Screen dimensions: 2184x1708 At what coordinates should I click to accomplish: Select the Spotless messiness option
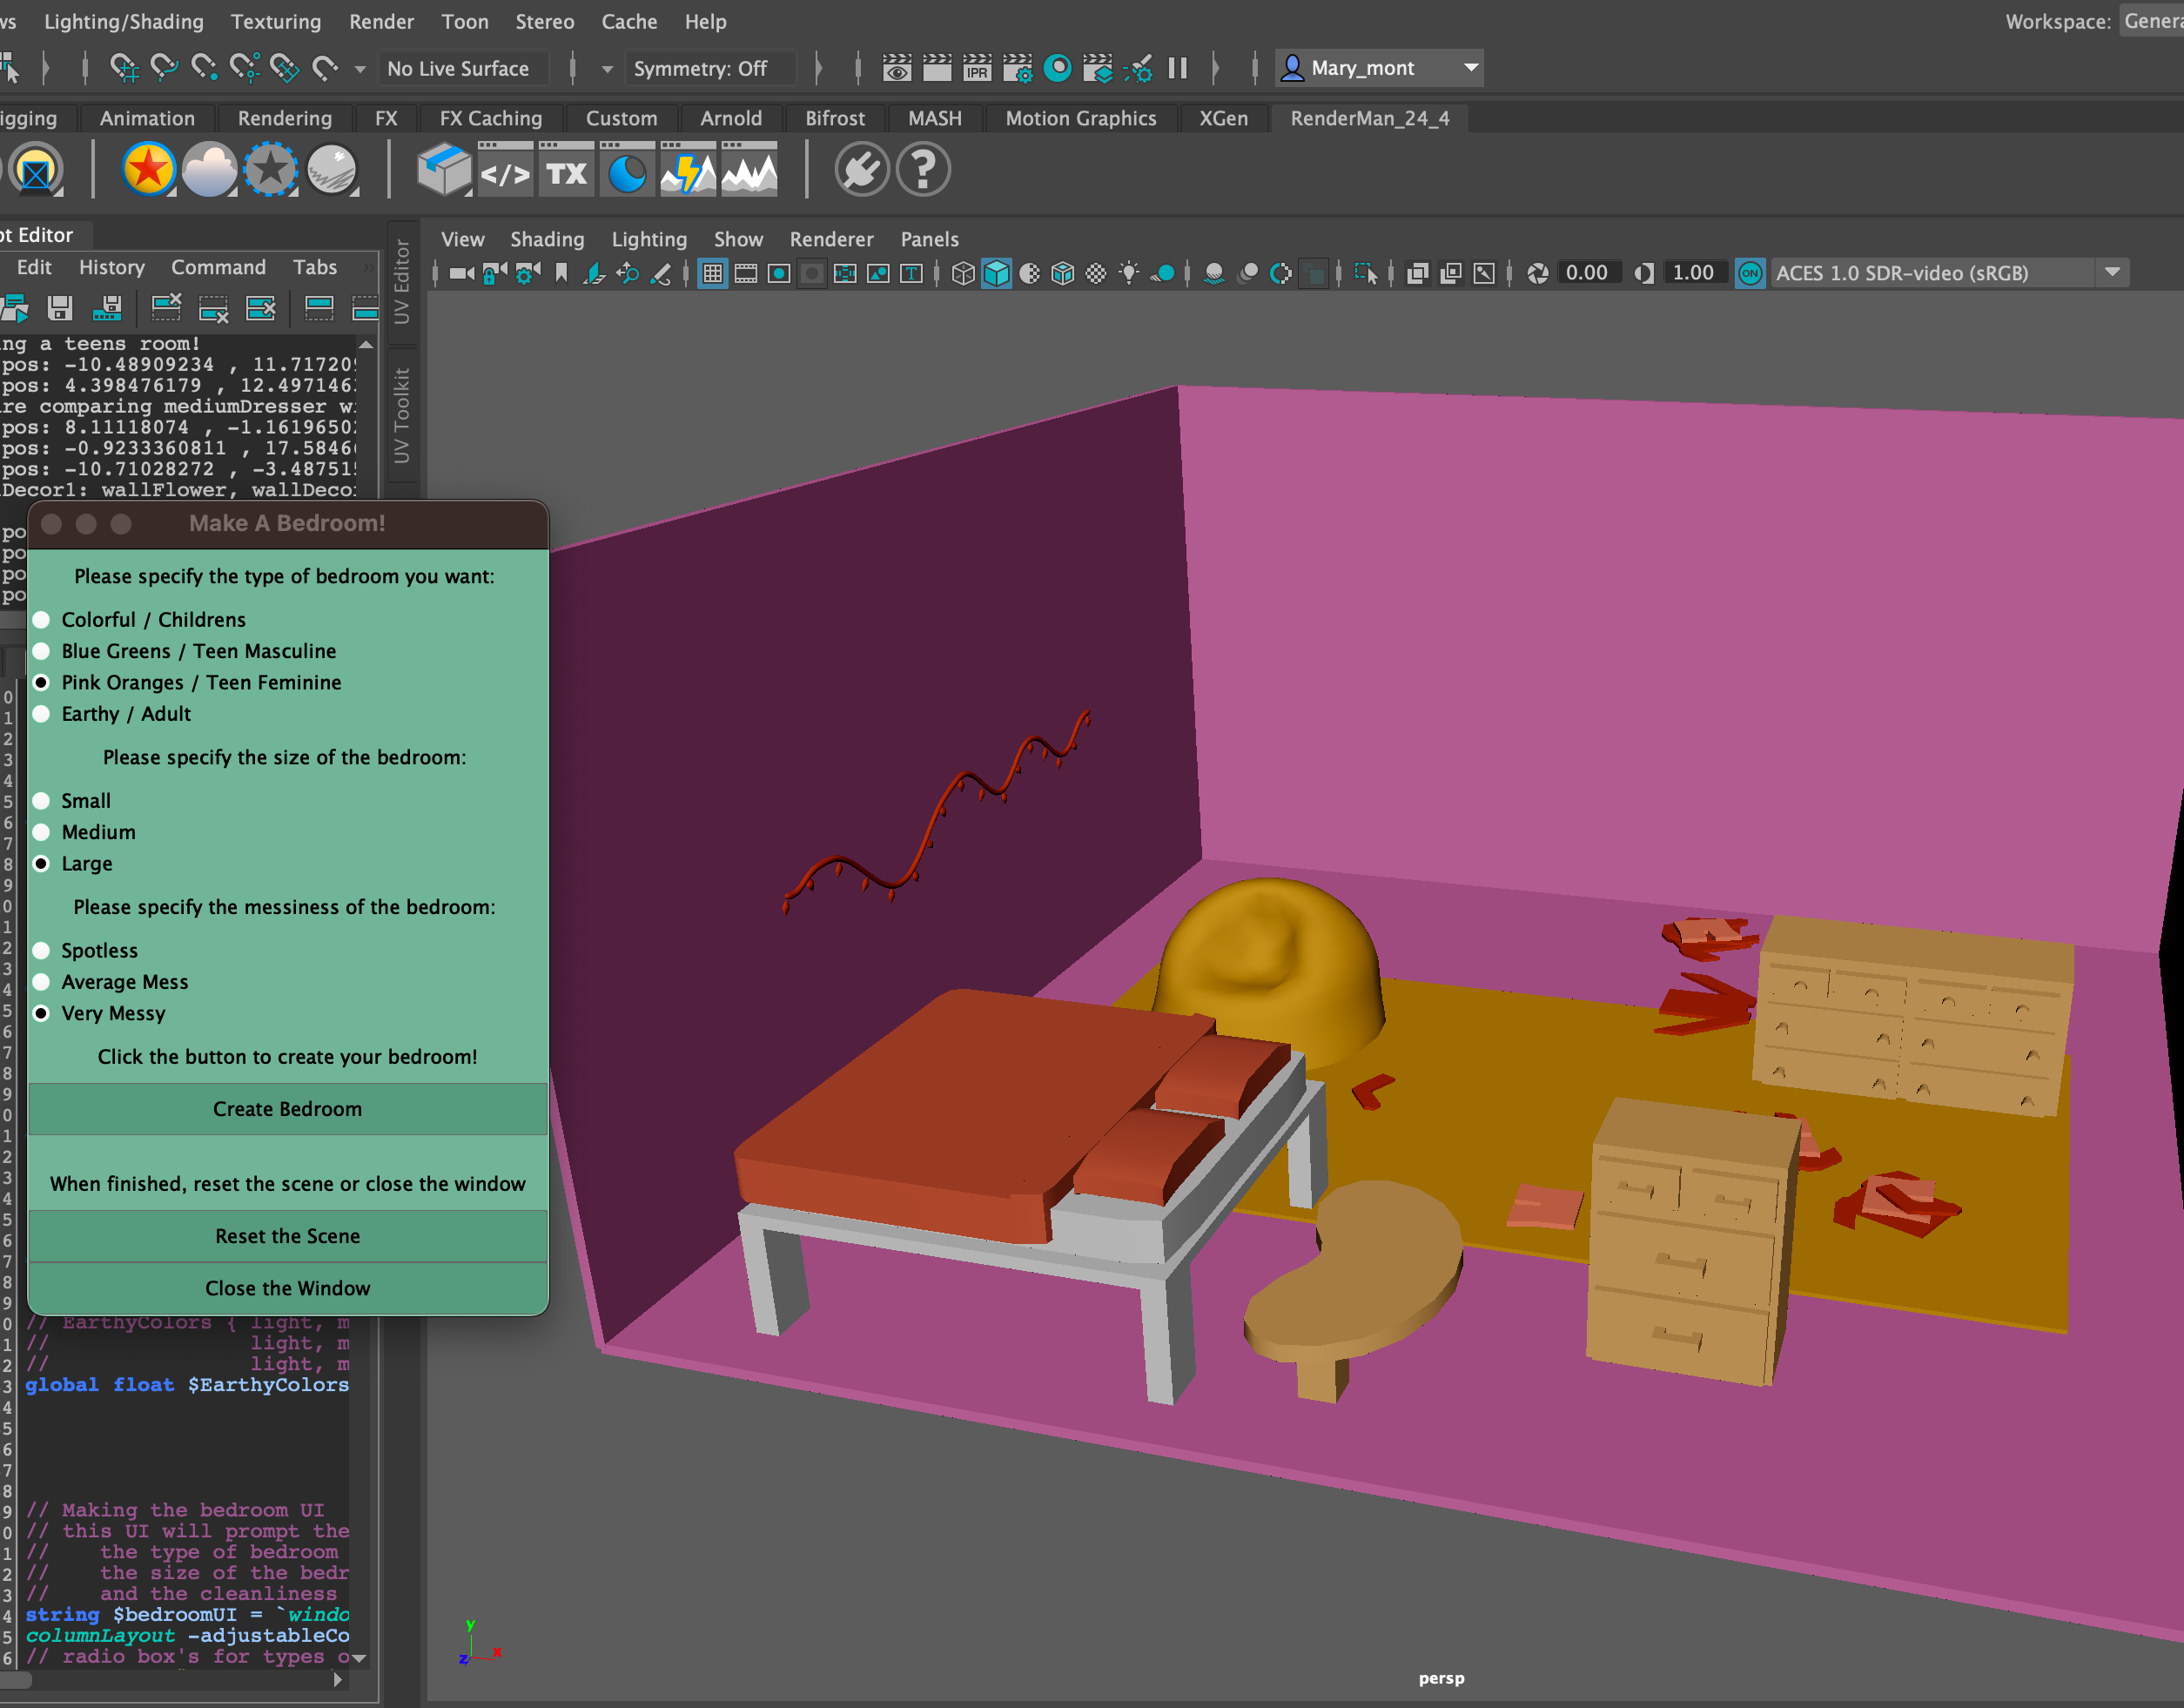[42, 950]
